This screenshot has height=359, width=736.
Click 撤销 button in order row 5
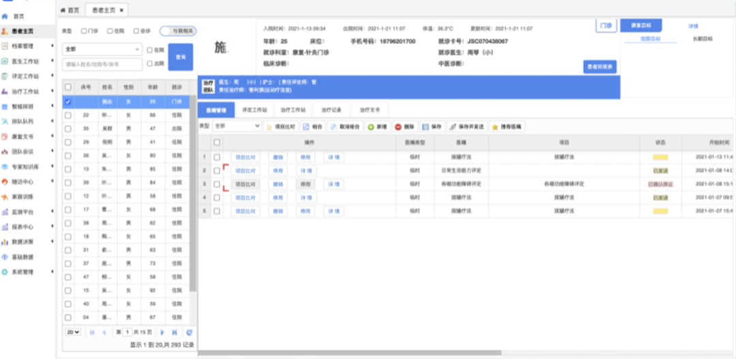(278, 212)
